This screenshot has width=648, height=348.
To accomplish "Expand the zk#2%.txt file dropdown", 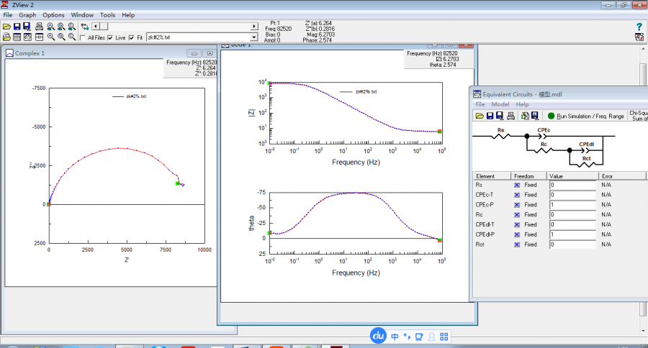I will coord(253,37).
